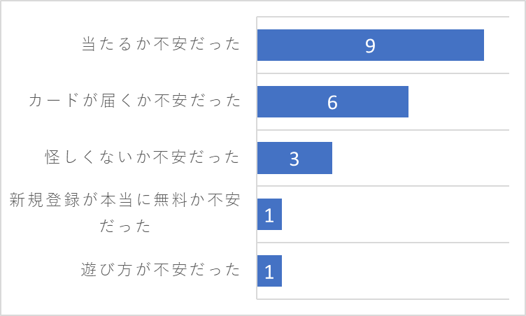Click the 新規登録が本当に無料か不安だった label
Viewport: 526px width, 316px height.
click(125, 213)
